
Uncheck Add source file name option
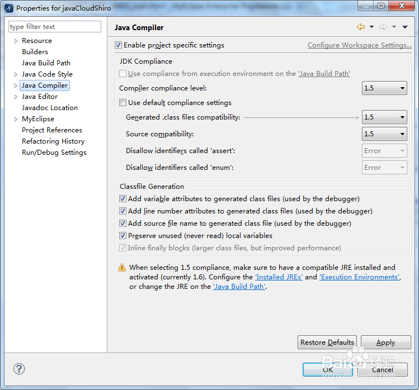(123, 223)
